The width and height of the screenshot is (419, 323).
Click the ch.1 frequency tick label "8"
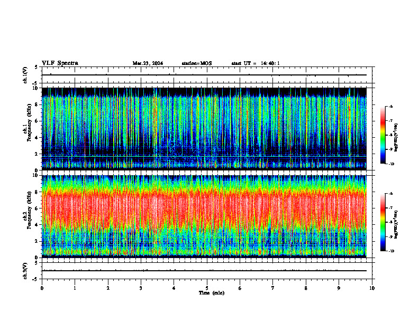pos(37,104)
